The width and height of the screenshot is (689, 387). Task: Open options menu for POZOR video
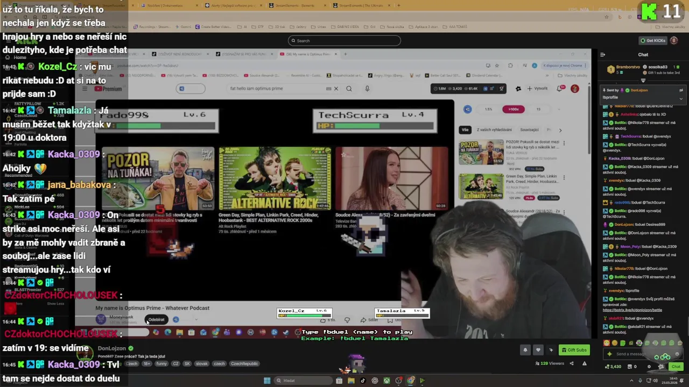pos(564,144)
